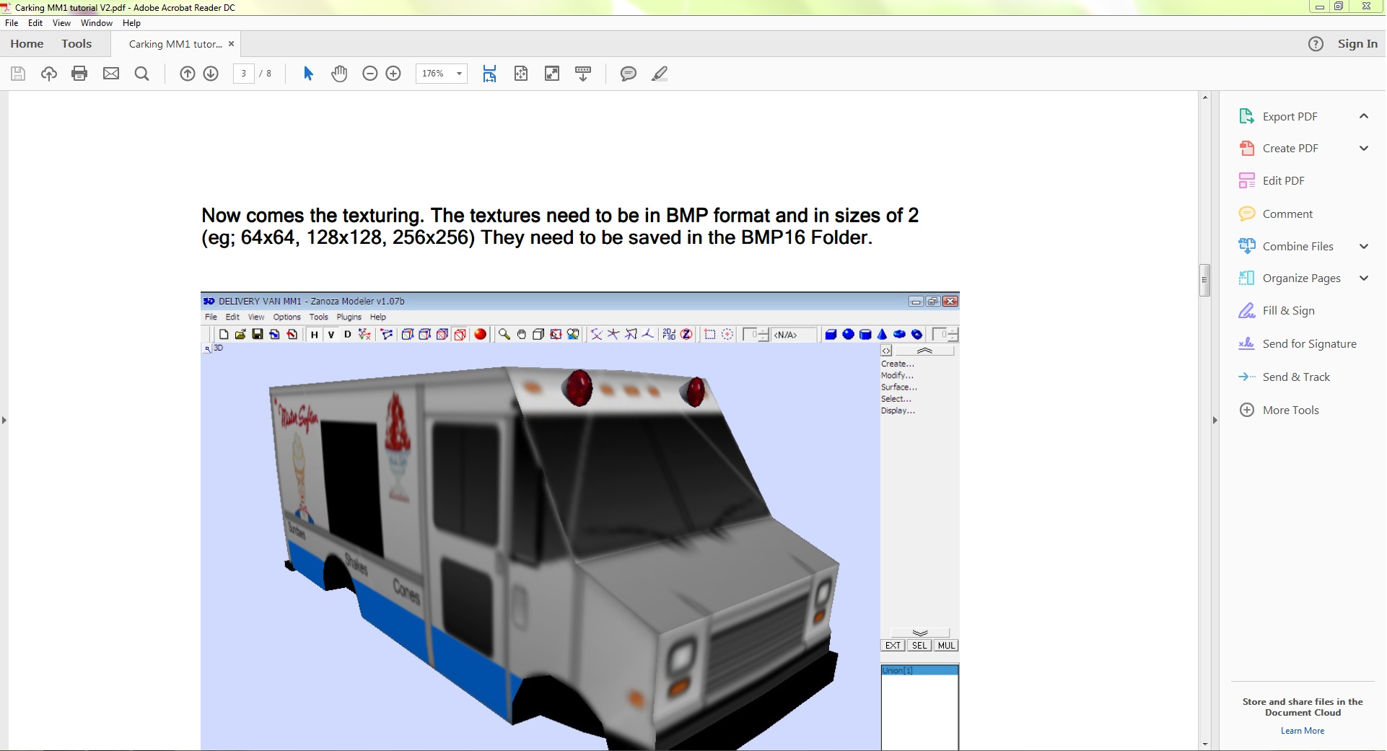Collapse the right tools pane arrow
The width and height of the screenshot is (1387, 751).
pos(1215,420)
